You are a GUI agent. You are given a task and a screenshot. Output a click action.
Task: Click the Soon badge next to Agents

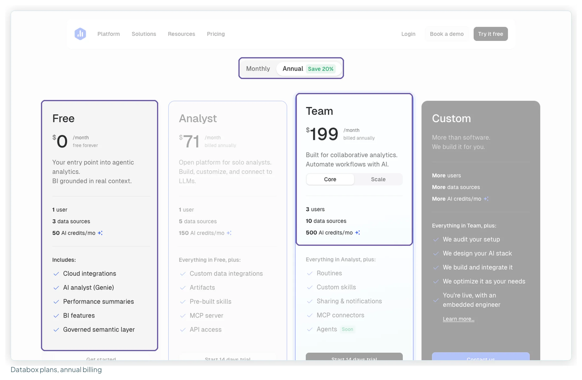point(347,329)
